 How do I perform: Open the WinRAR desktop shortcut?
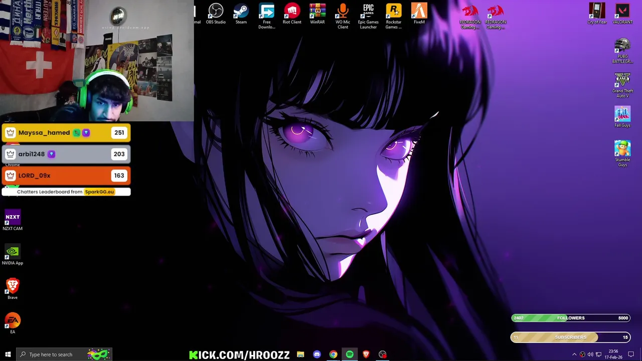point(317,14)
